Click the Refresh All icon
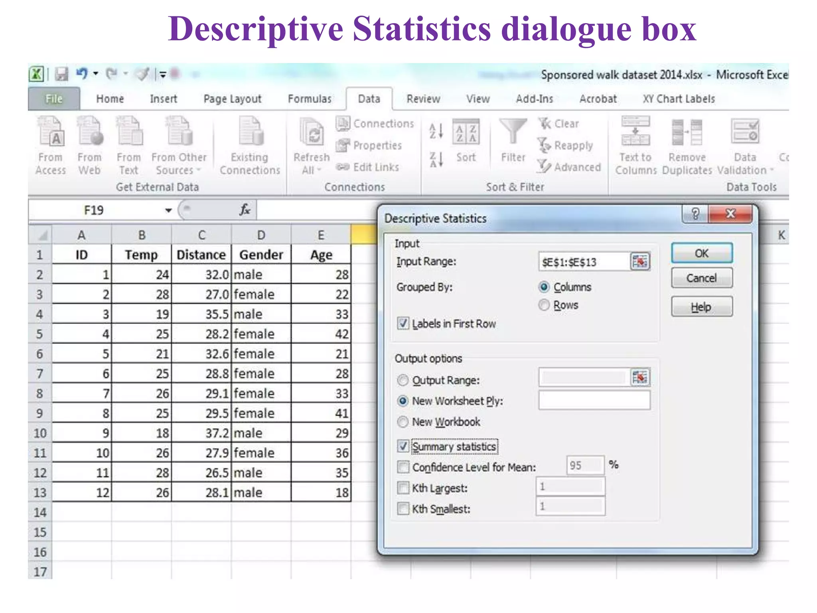Image resolution: width=817 pixels, height=613 pixels. (x=312, y=132)
